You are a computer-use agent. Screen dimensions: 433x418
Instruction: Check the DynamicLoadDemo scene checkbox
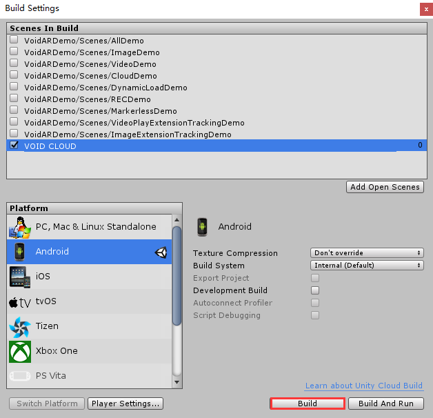pos(14,86)
